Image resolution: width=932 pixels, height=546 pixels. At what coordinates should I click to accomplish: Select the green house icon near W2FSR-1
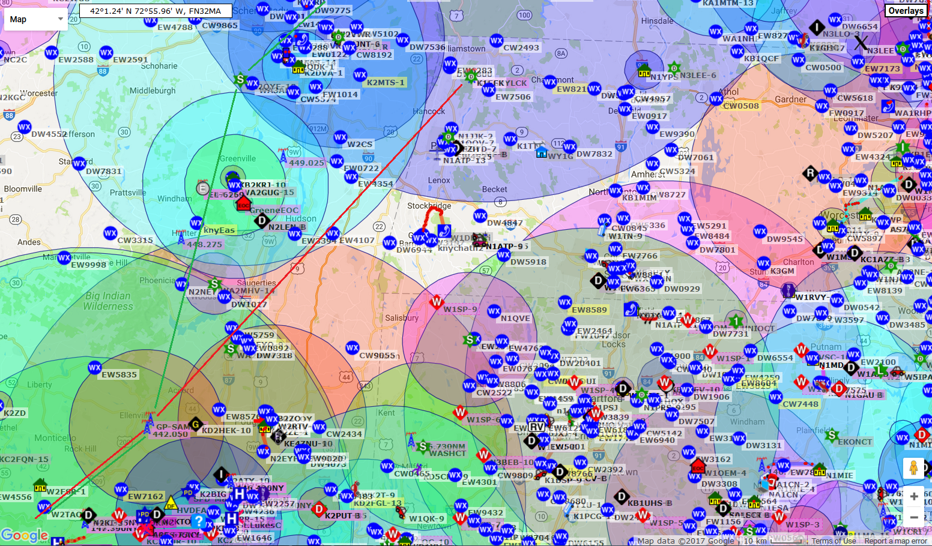coord(40,485)
